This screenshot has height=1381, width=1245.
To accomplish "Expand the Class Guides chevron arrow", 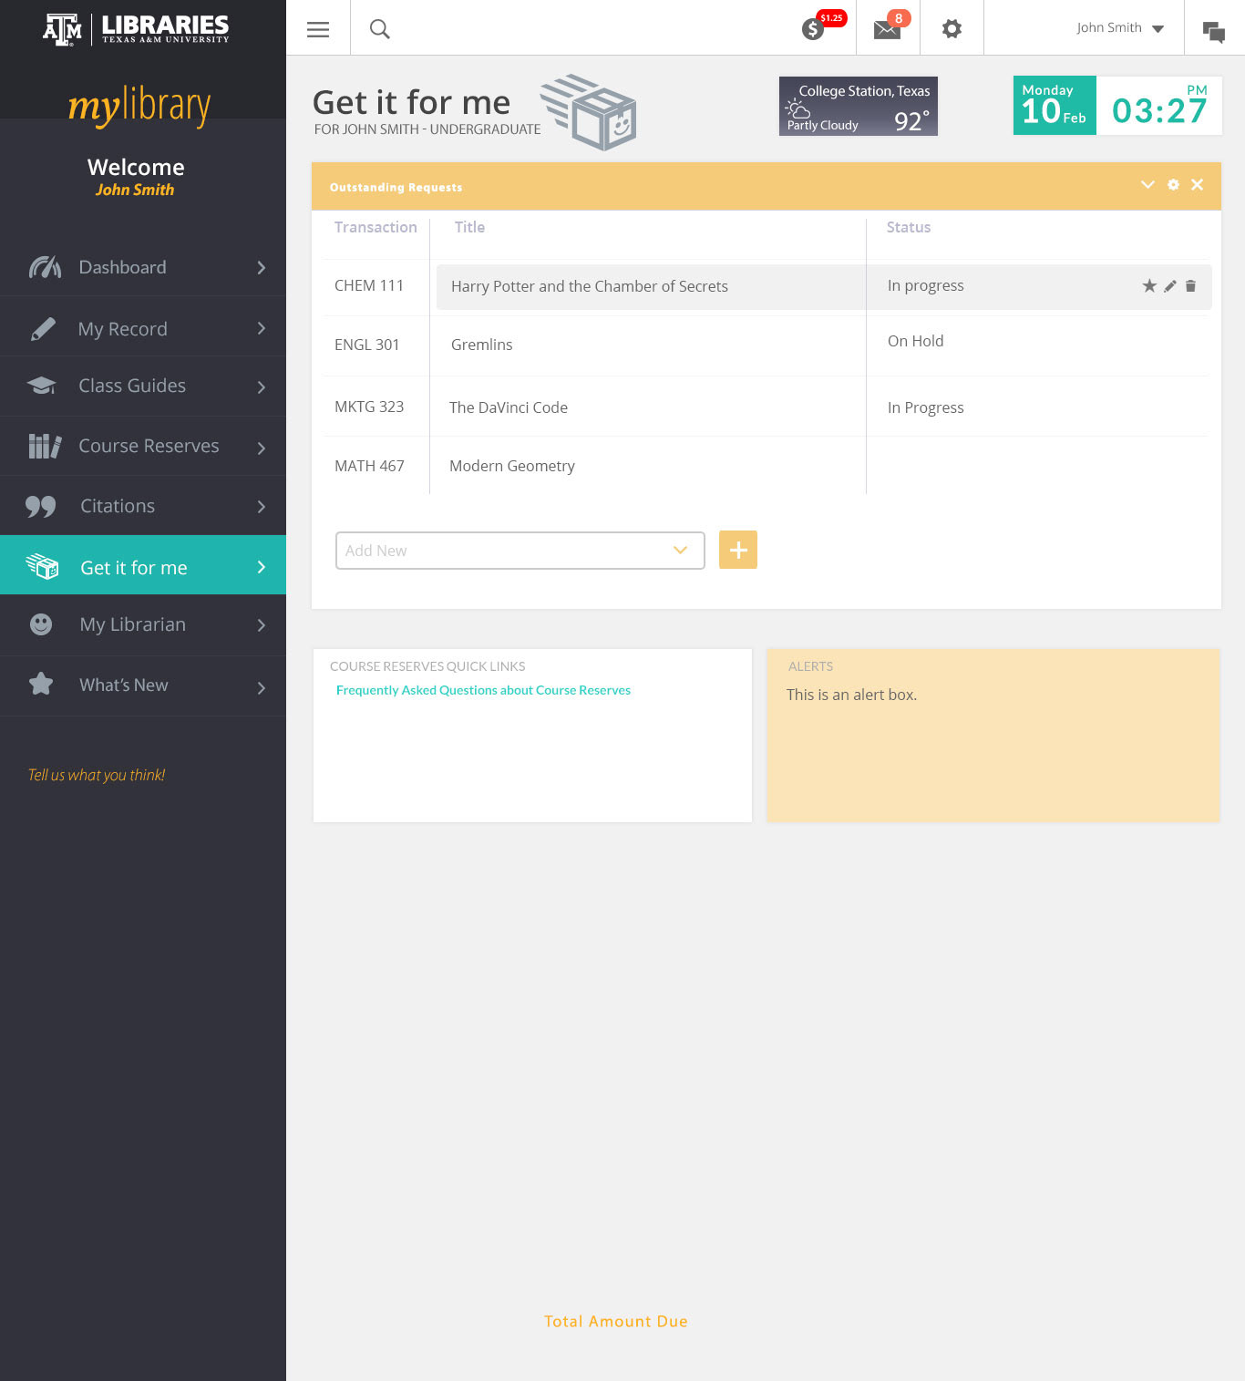I will [262, 387].
